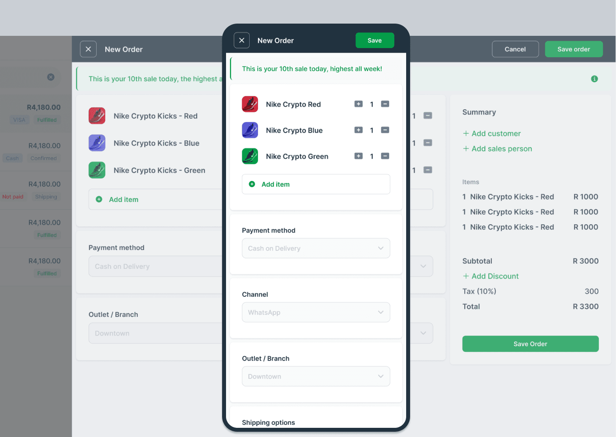This screenshot has height=437, width=616.
Task: Click the Tax (10%) label
Action: tap(479, 291)
